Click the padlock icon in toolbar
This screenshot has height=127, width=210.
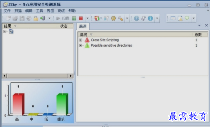pos(36,18)
